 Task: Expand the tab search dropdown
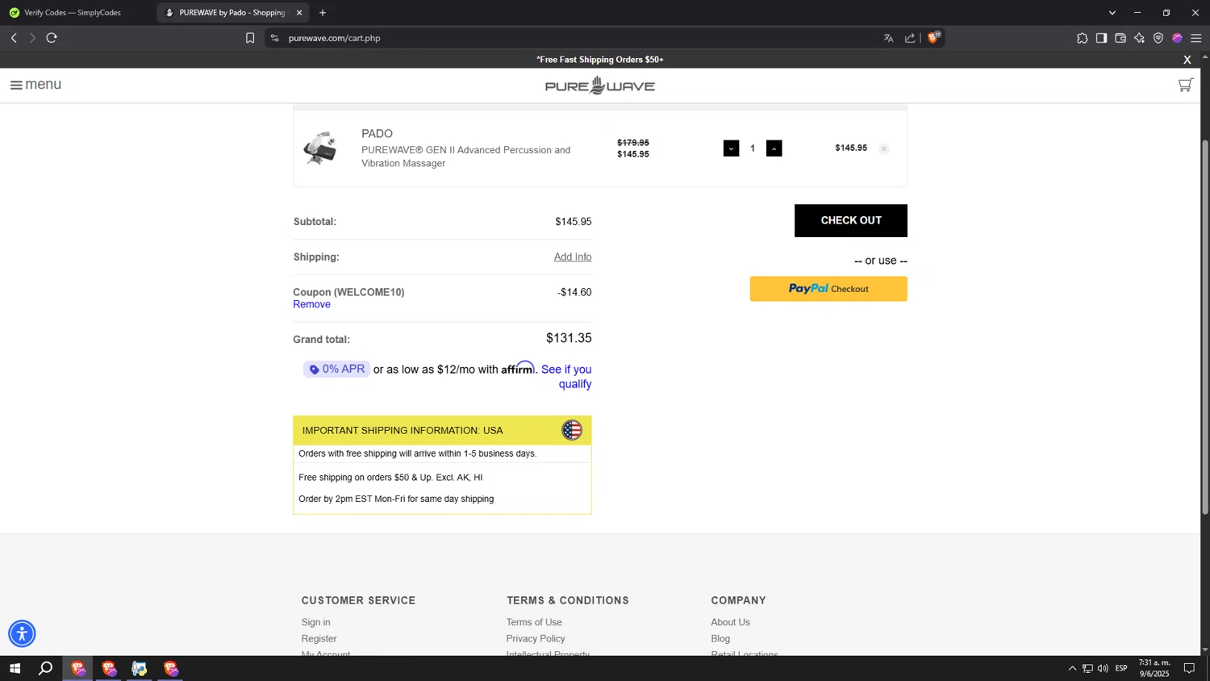click(1112, 13)
